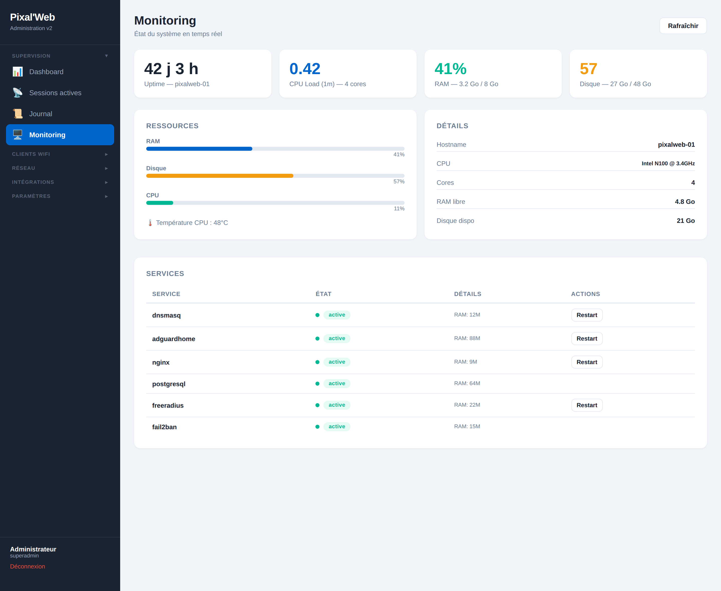The width and height of the screenshot is (721, 591).
Task: Click the RAM progress bar
Action: click(275, 149)
